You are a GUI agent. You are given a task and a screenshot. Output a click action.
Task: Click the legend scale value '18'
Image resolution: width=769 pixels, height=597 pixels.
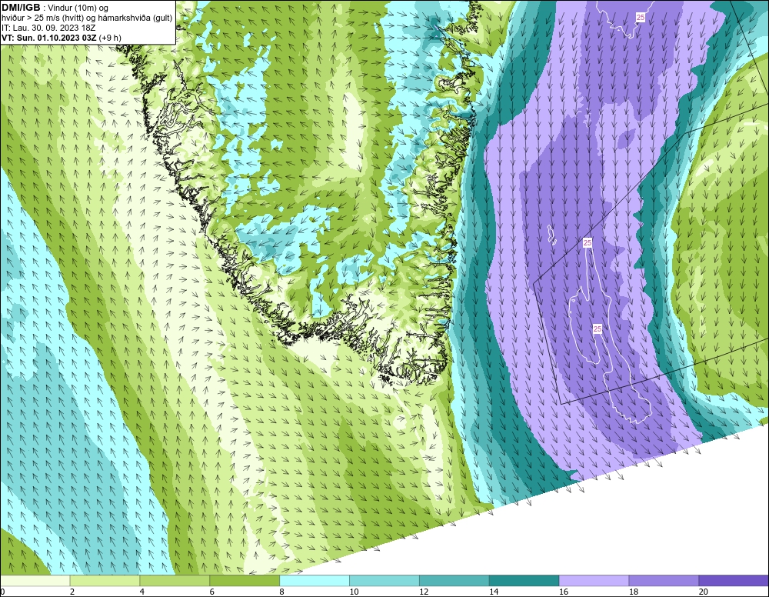click(x=634, y=592)
